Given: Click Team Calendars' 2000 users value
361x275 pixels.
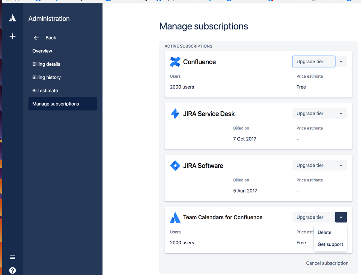Looking at the screenshot, I should click(182, 243).
